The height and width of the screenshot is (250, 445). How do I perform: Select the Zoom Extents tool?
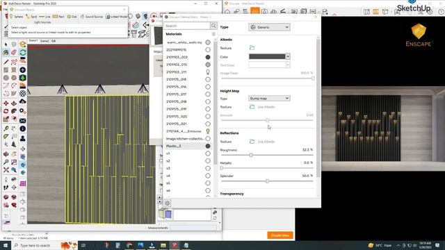point(6,169)
